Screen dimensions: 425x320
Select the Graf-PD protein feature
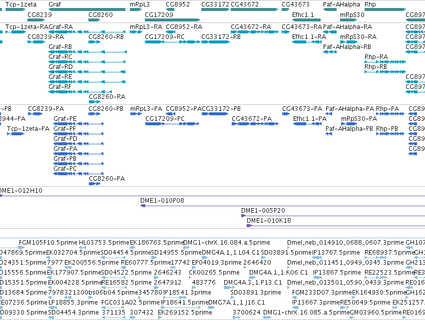[x=78, y=144]
